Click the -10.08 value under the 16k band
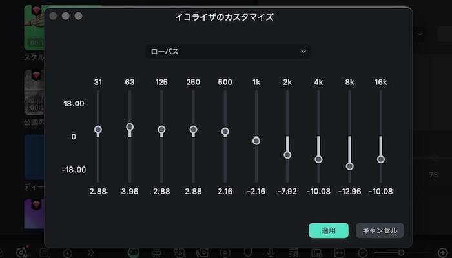Image resolution: width=452 pixels, height=258 pixels. [x=381, y=191]
